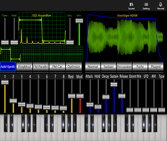Click harmonic 8 slider handle
The width and height of the screenshot is (167, 141).
[63, 108]
